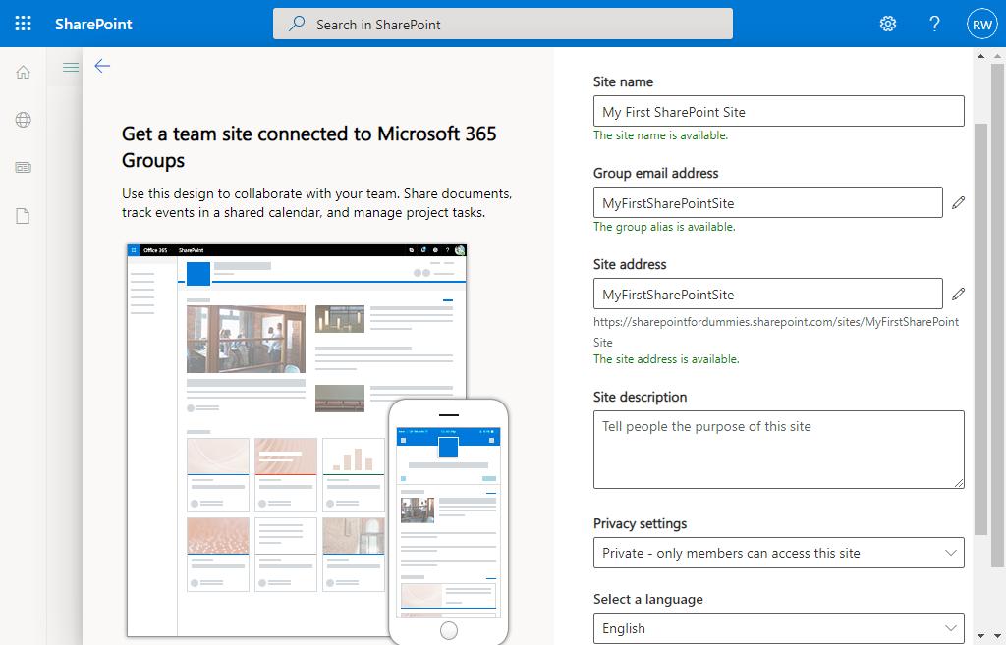Click the mobile phone preview image
This screenshot has width=1006, height=645.
tap(448, 521)
